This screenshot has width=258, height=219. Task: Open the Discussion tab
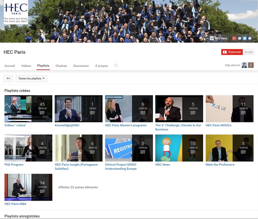coord(81,66)
